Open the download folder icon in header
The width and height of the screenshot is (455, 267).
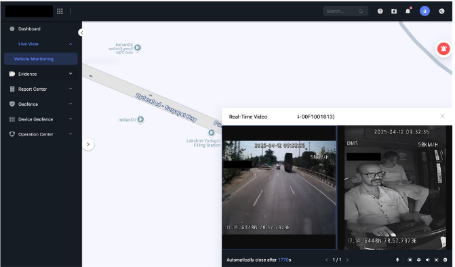394,11
